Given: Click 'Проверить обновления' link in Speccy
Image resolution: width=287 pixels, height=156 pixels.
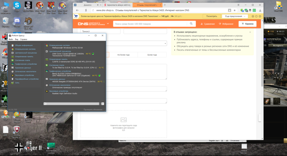Looking at the screenshot, I should coord(93,109).
